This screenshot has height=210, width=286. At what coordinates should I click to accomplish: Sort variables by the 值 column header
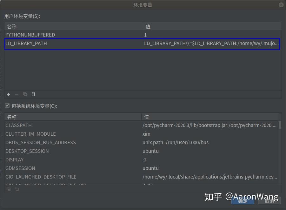pyautogui.click(x=148, y=26)
